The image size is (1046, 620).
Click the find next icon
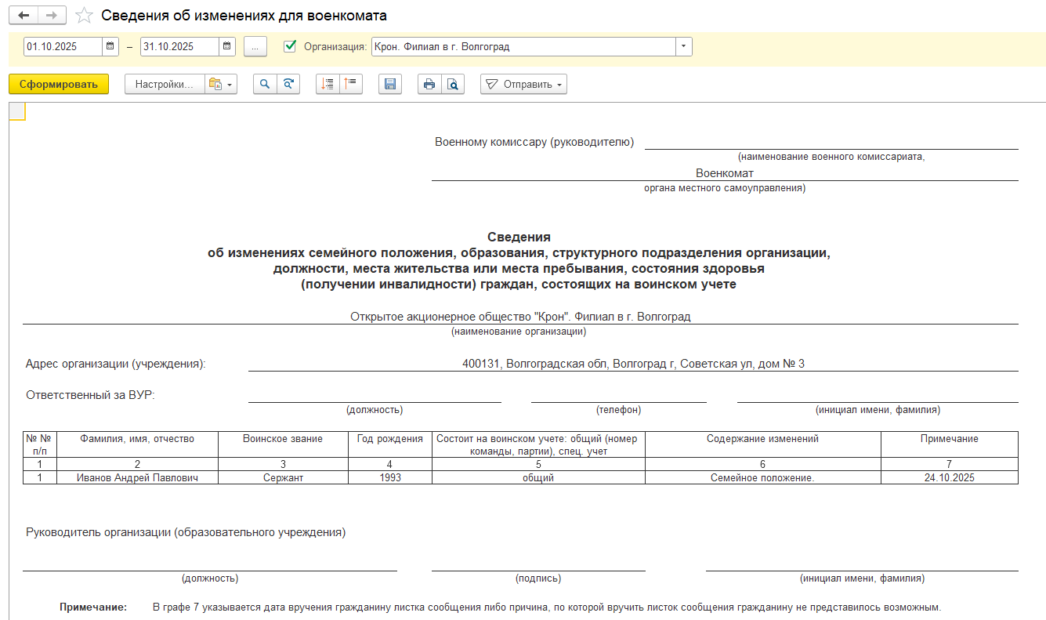(288, 85)
